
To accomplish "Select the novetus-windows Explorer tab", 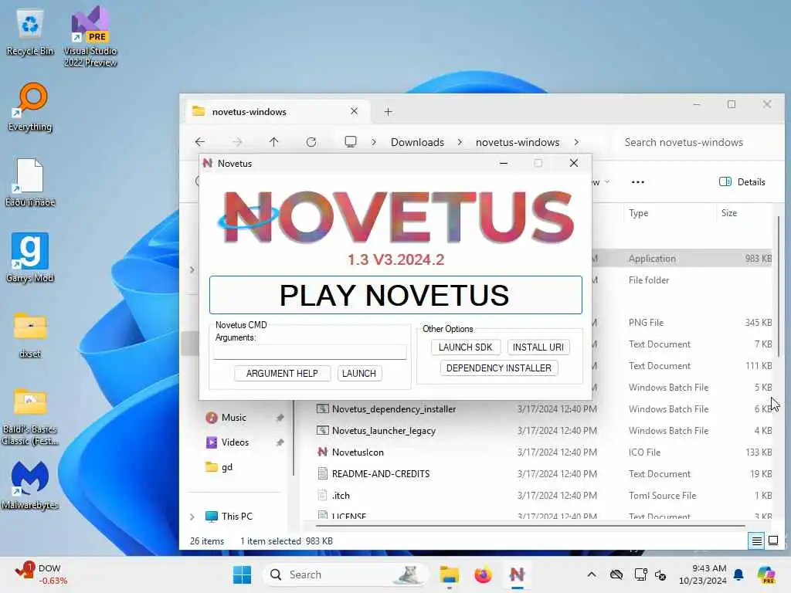I will [277, 111].
